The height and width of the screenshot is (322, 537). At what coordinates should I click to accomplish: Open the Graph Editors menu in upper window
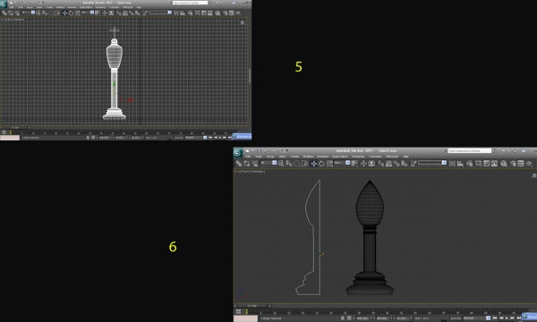[x=86, y=7]
